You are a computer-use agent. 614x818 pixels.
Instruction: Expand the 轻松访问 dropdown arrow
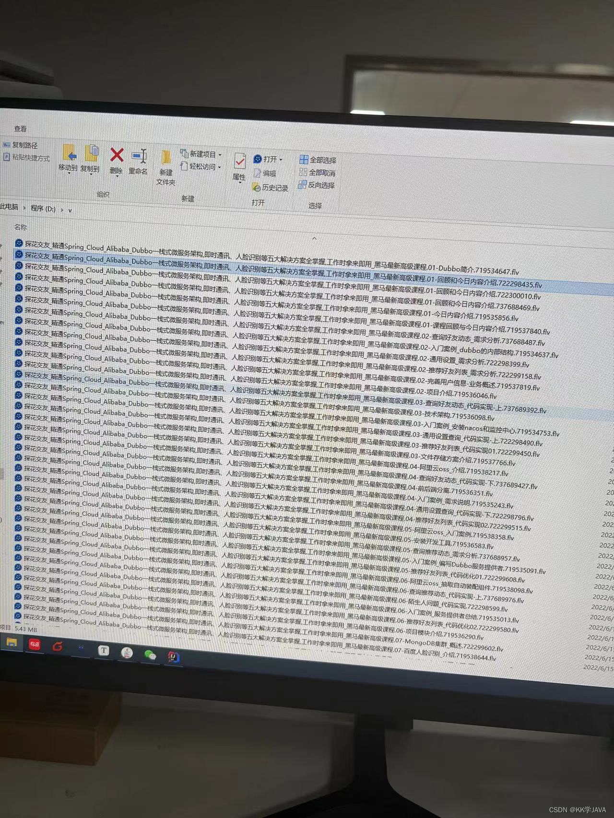coord(220,167)
